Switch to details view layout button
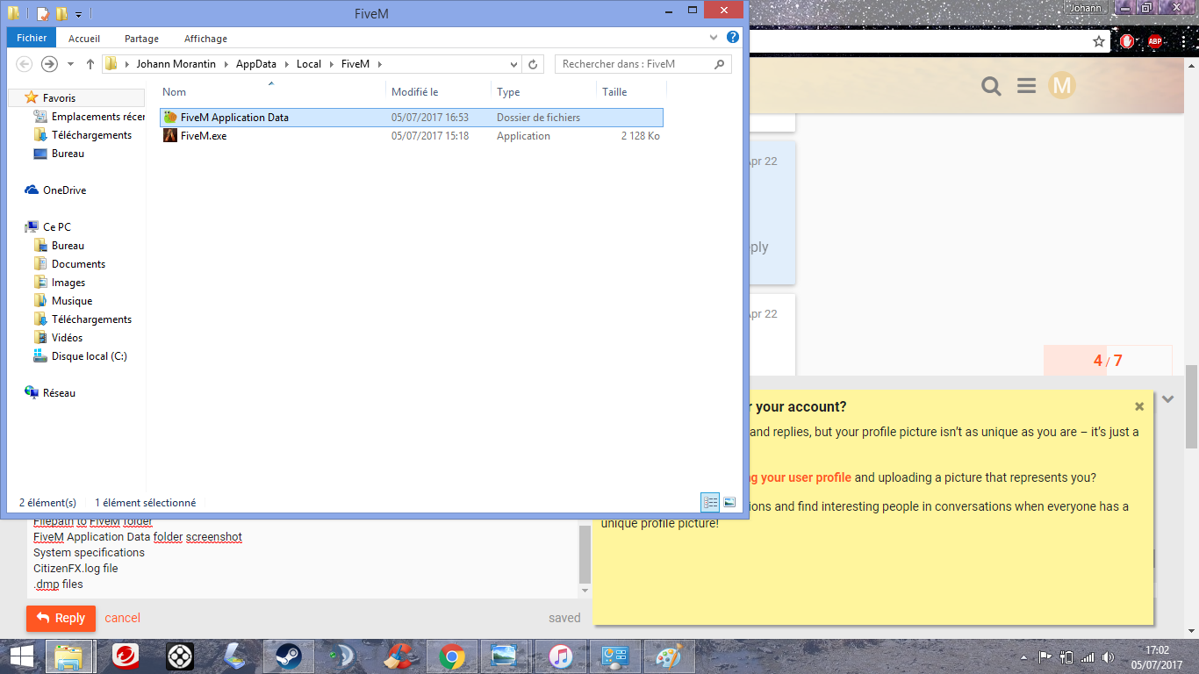The width and height of the screenshot is (1199, 674). (x=710, y=502)
